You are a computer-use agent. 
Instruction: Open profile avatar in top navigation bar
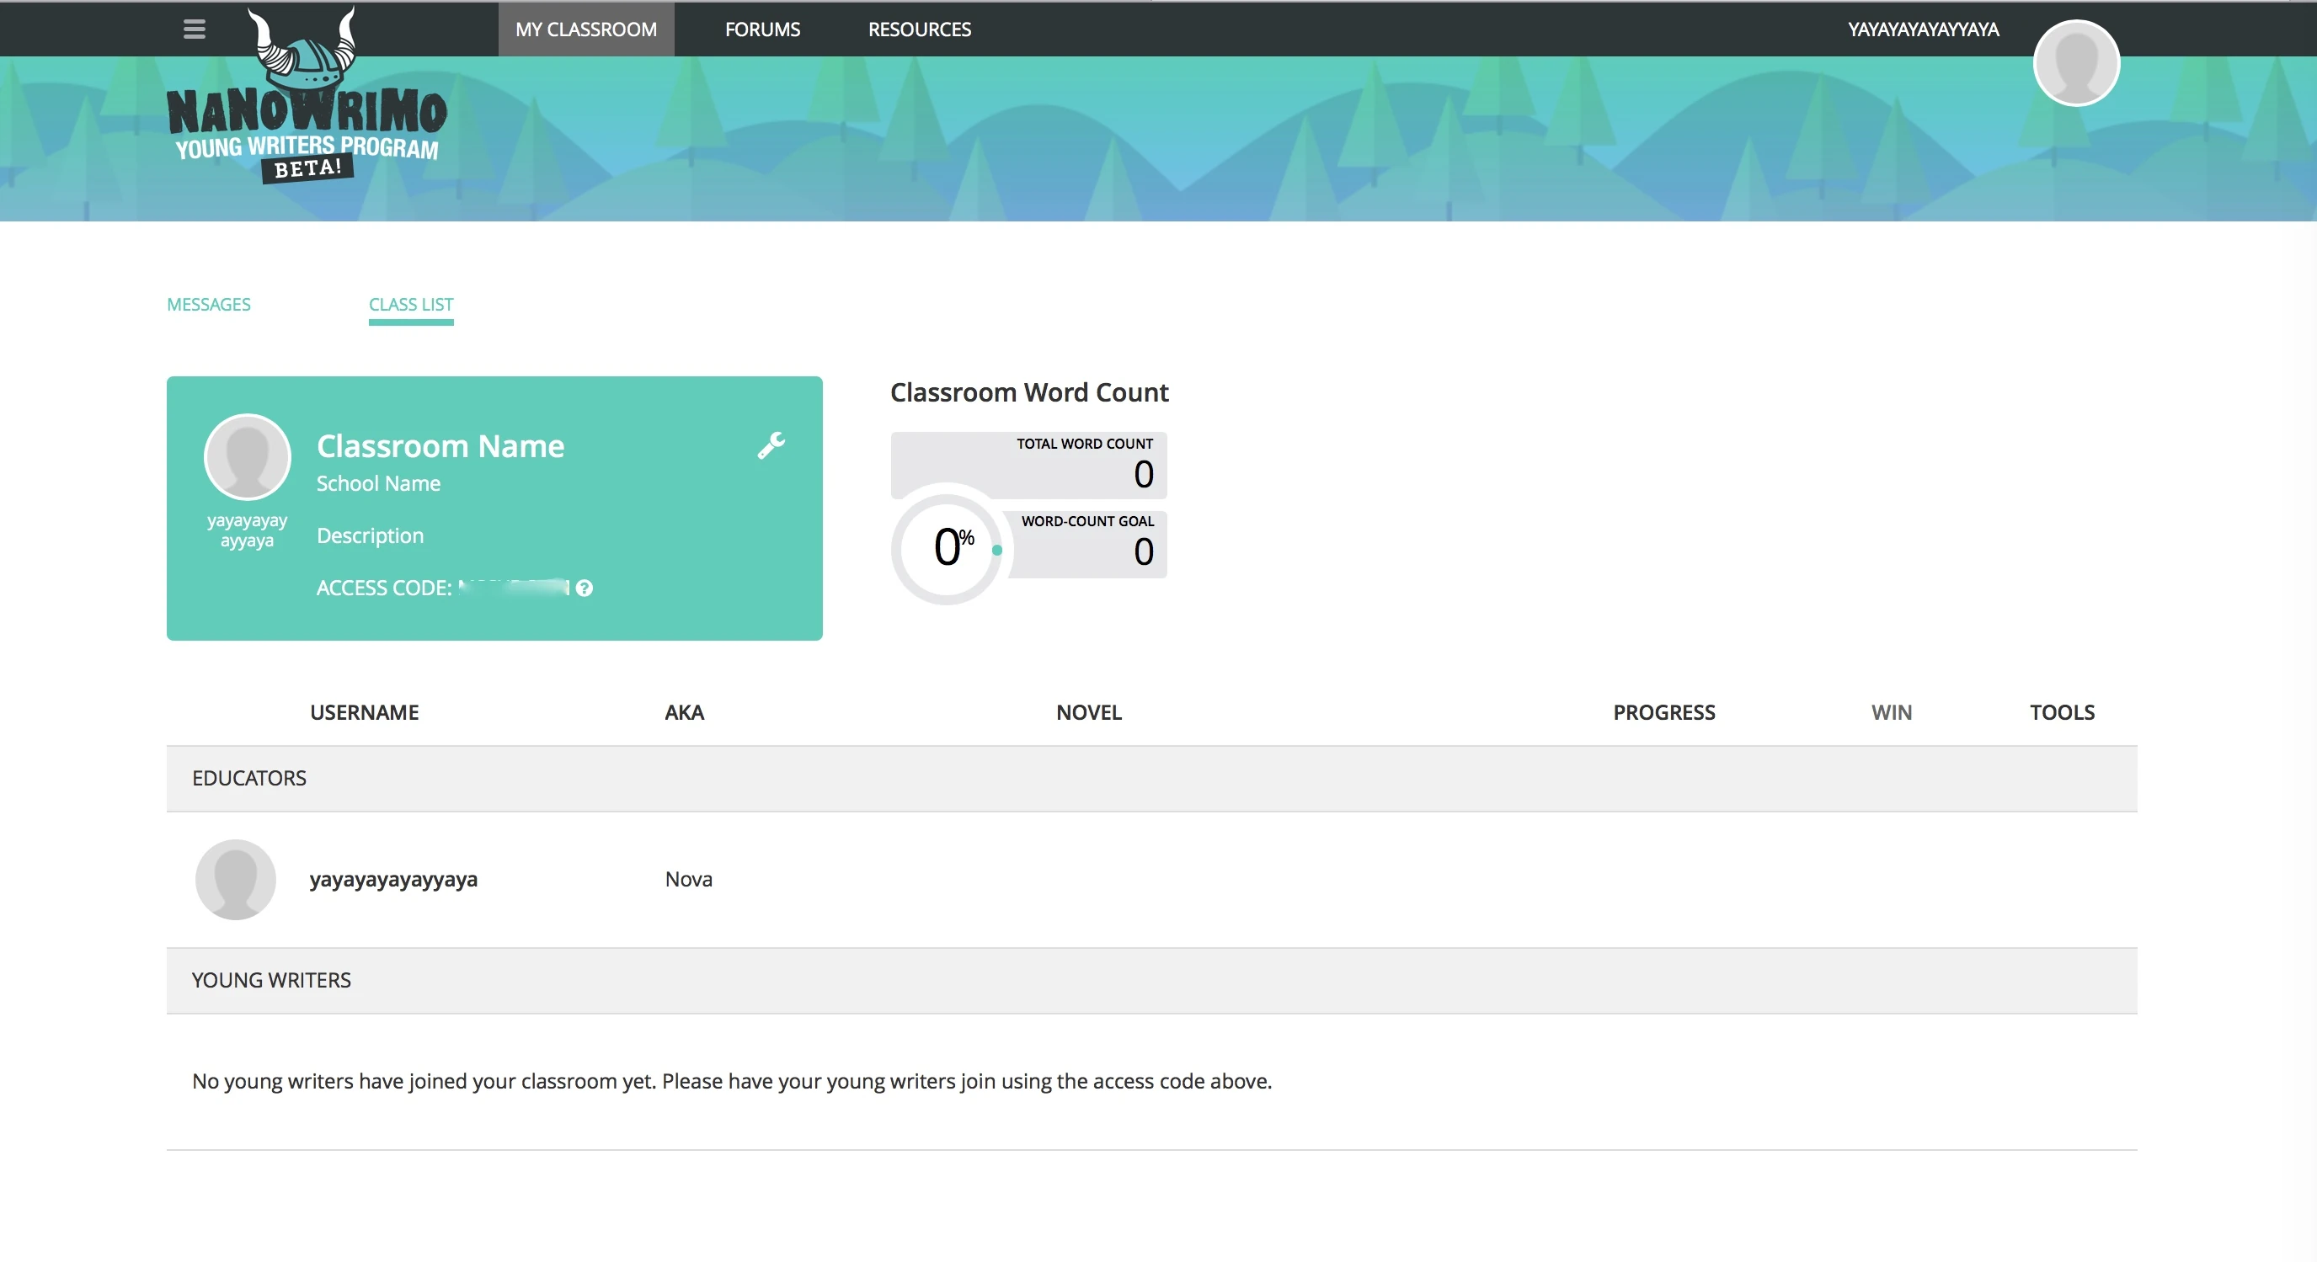(2076, 63)
